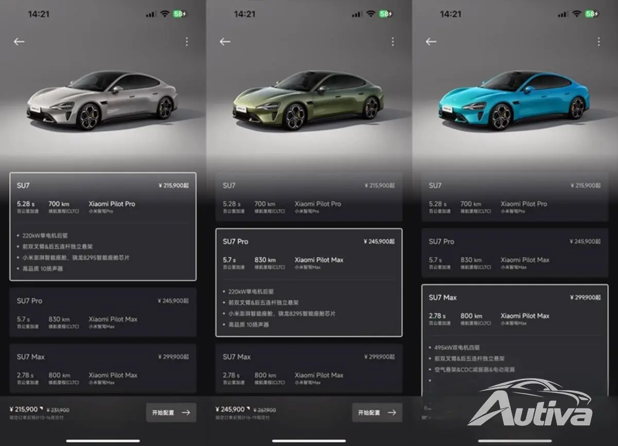Tap the blue SU7 car image

click(514, 101)
